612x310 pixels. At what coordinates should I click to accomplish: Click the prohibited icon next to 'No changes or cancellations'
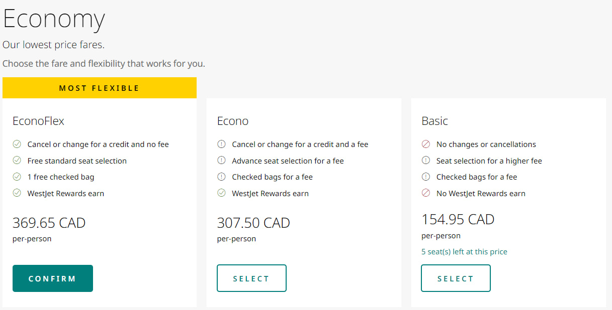pyautogui.click(x=426, y=144)
